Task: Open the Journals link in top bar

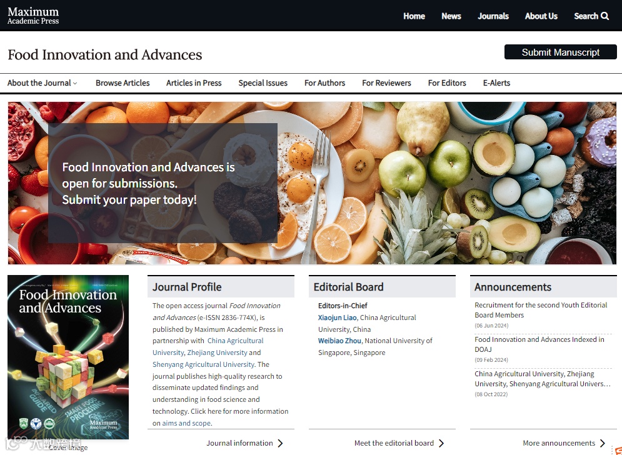Action: pos(493,16)
